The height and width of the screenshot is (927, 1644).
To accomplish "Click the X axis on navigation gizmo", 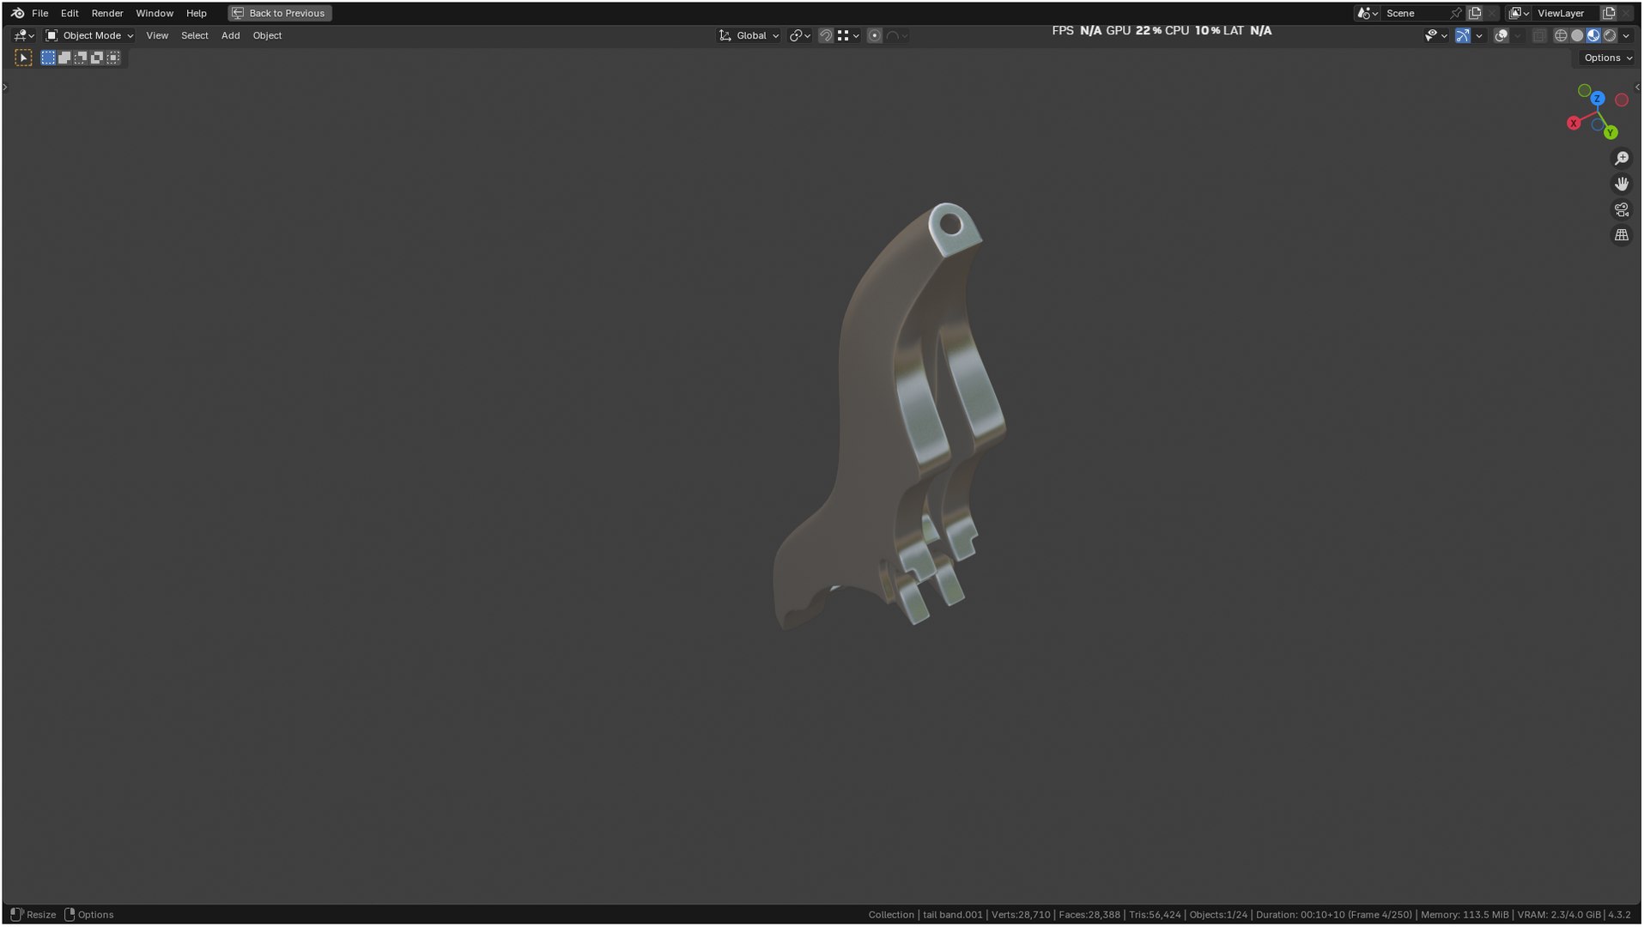I will click(x=1573, y=124).
